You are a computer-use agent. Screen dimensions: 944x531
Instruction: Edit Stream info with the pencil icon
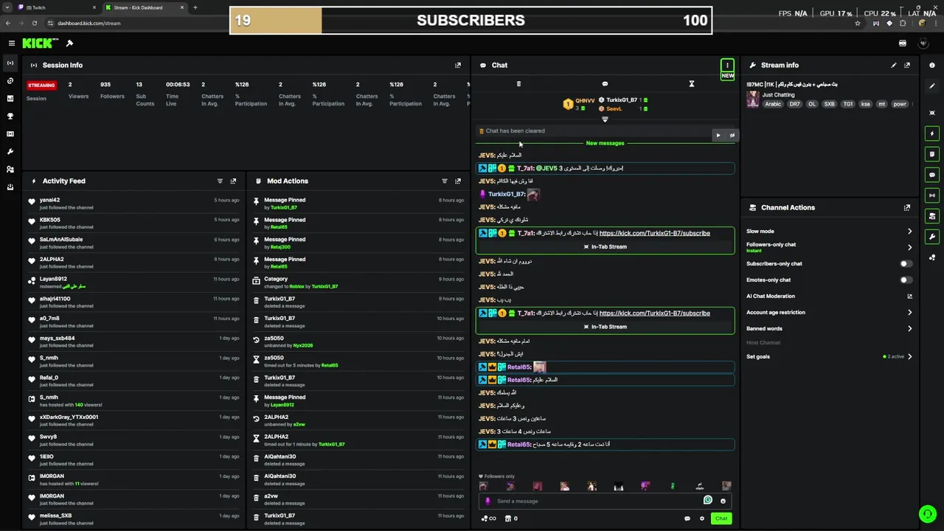click(894, 65)
